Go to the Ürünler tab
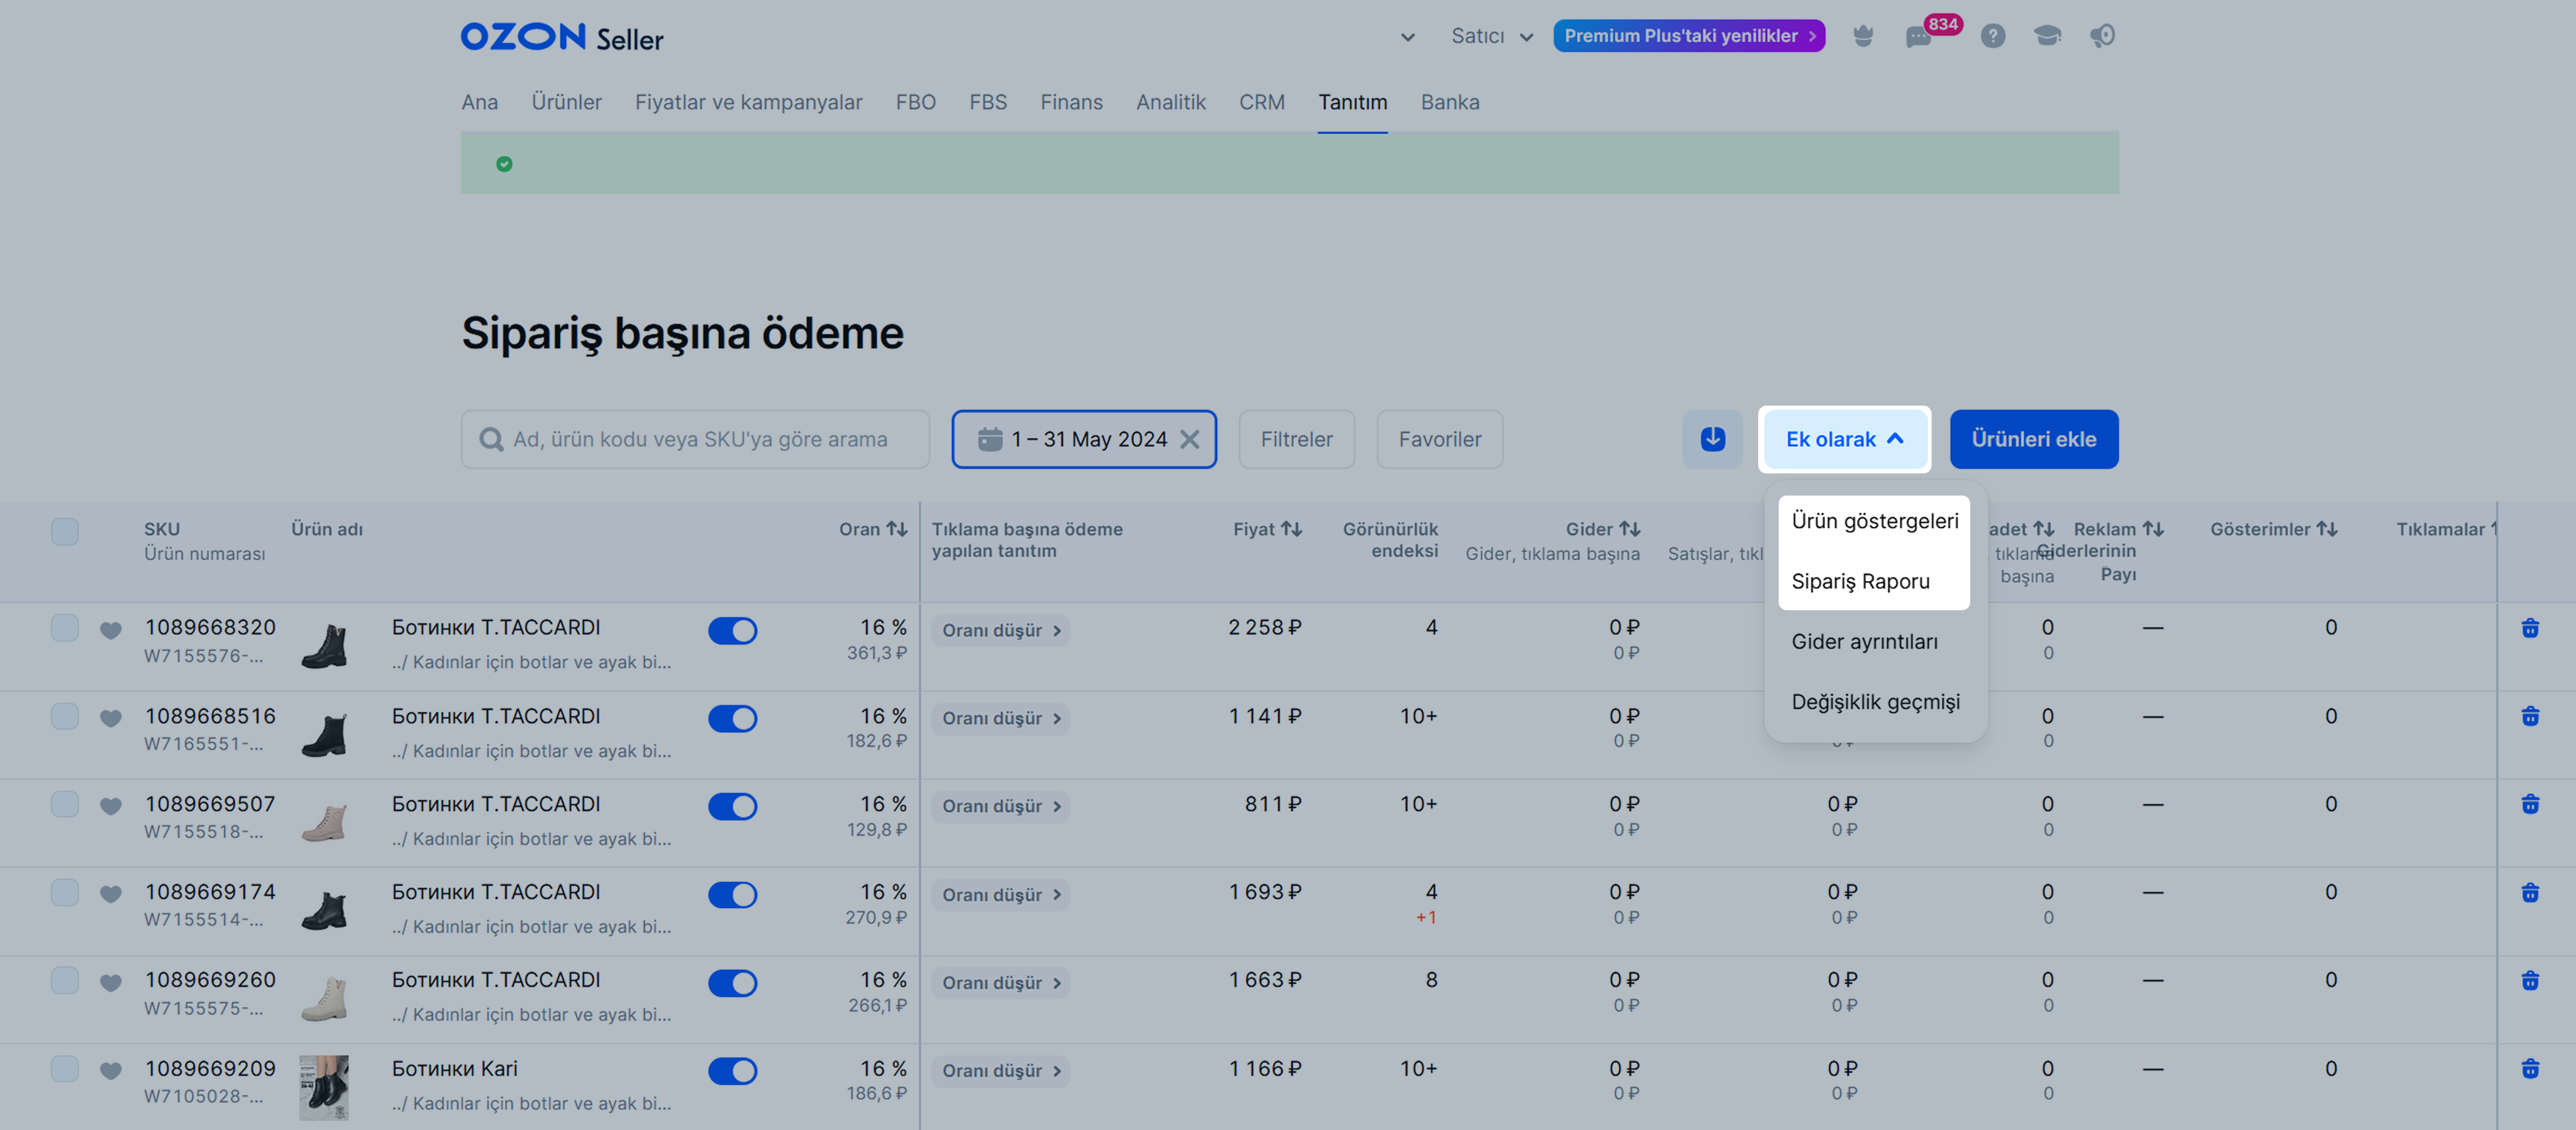Screen dimensions: 2576x1130 coord(566,102)
